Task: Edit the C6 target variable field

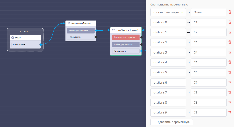Action: tap(208, 72)
